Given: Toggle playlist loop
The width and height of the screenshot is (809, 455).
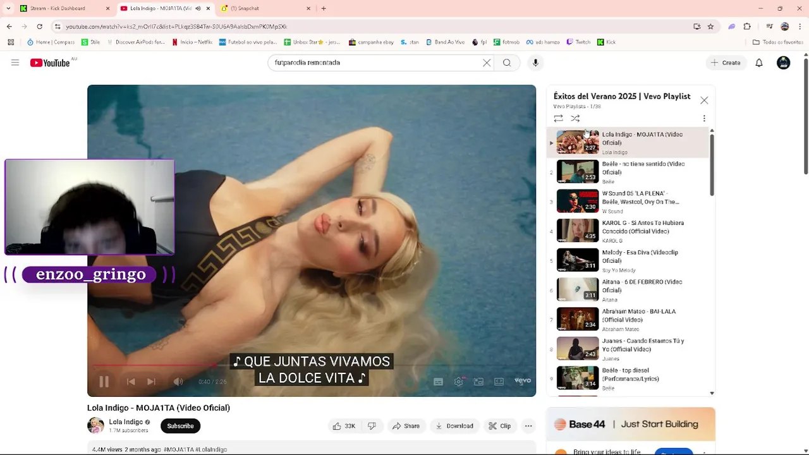Looking at the screenshot, I should (558, 118).
